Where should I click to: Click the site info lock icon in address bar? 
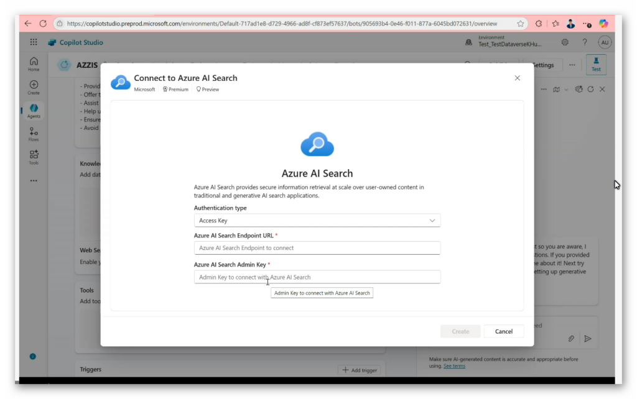(60, 24)
